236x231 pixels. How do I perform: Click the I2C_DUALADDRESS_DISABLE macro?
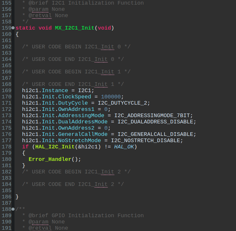point(157,122)
